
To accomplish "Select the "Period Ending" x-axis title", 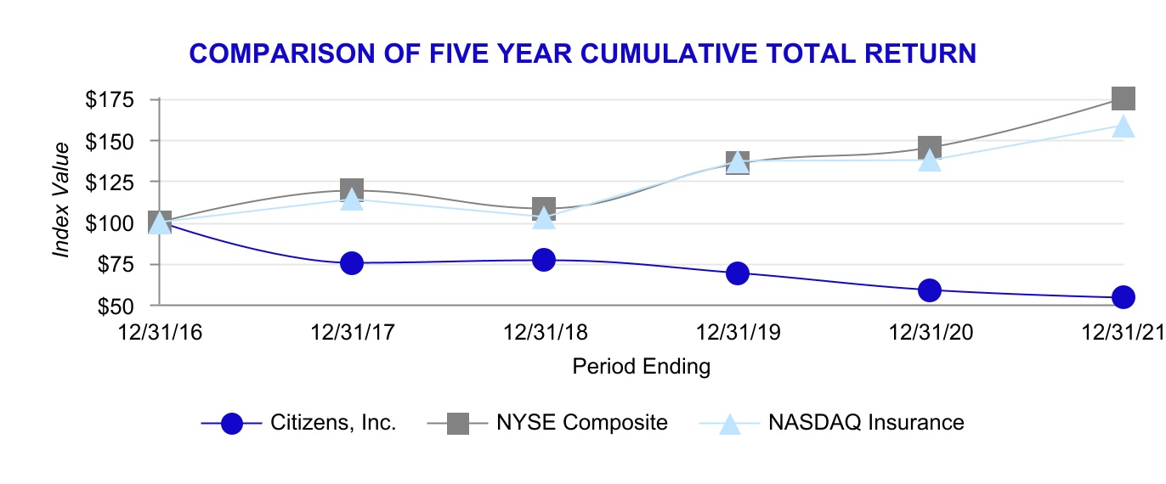I will click(x=641, y=367).
